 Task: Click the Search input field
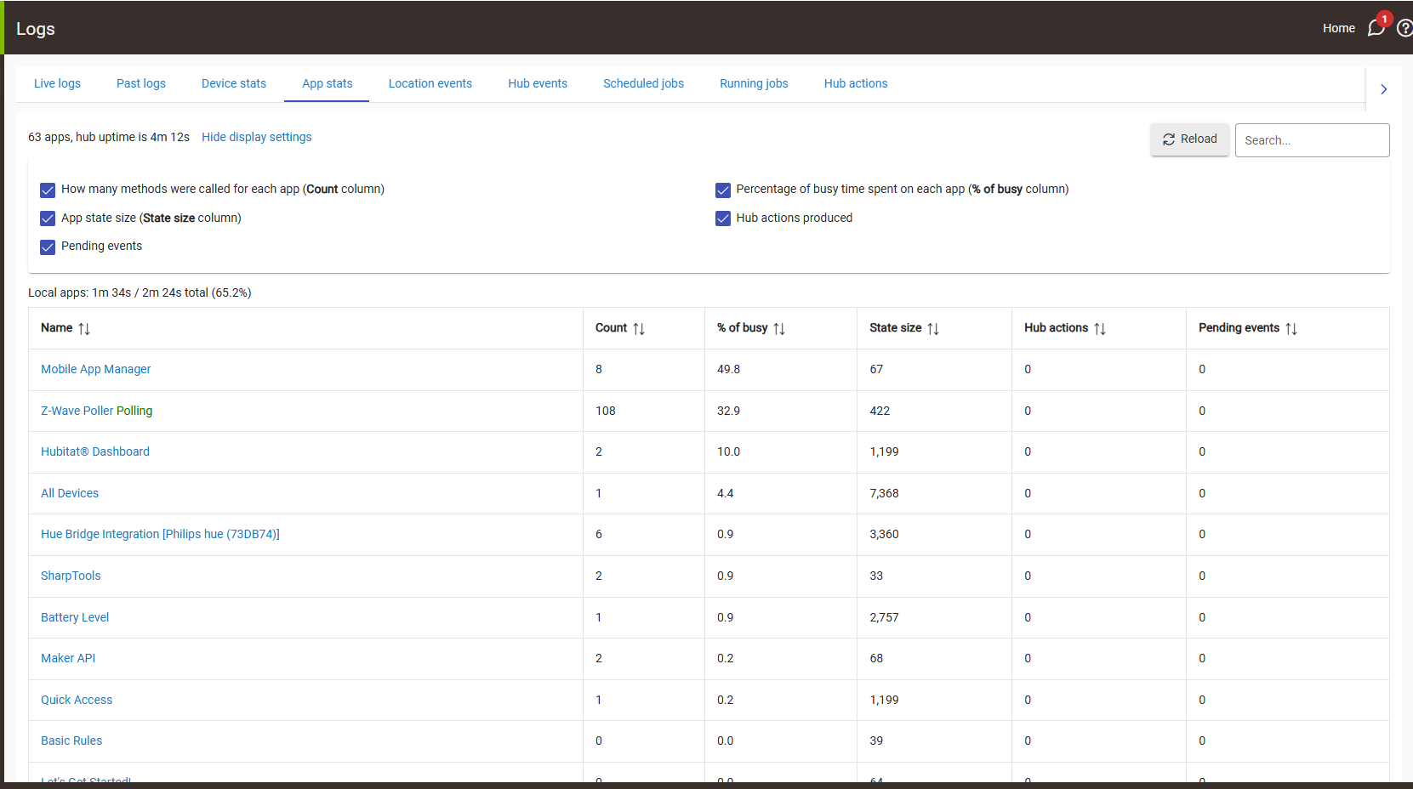click(1312, 140)
